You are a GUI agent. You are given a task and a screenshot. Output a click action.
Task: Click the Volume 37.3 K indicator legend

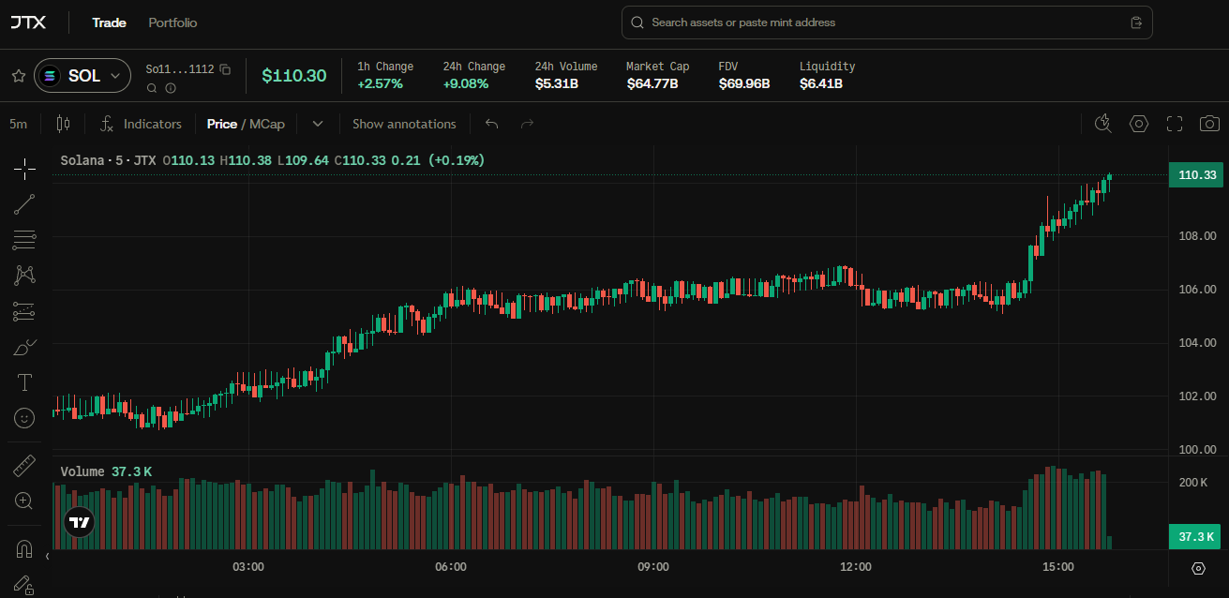(106, 471)
